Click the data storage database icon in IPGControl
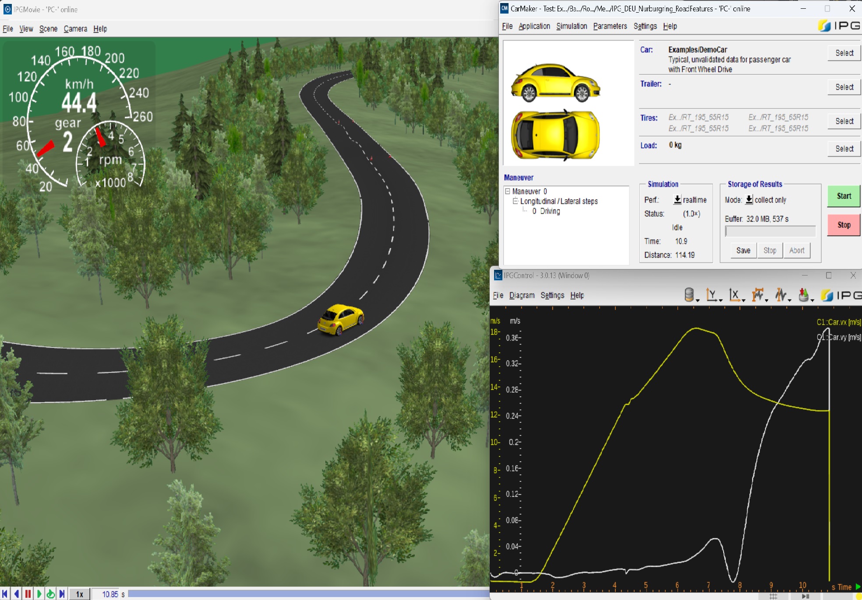This screenshot has height=600, width=862. [x=689, y=295]
